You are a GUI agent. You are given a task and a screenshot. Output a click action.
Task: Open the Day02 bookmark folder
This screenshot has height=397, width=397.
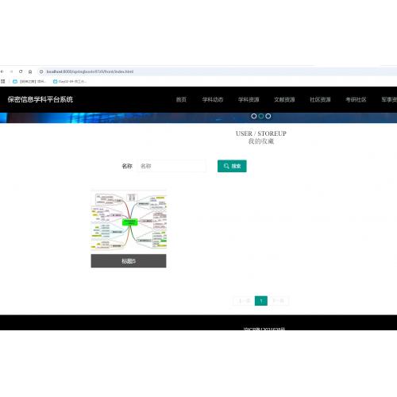pos(70,81)
